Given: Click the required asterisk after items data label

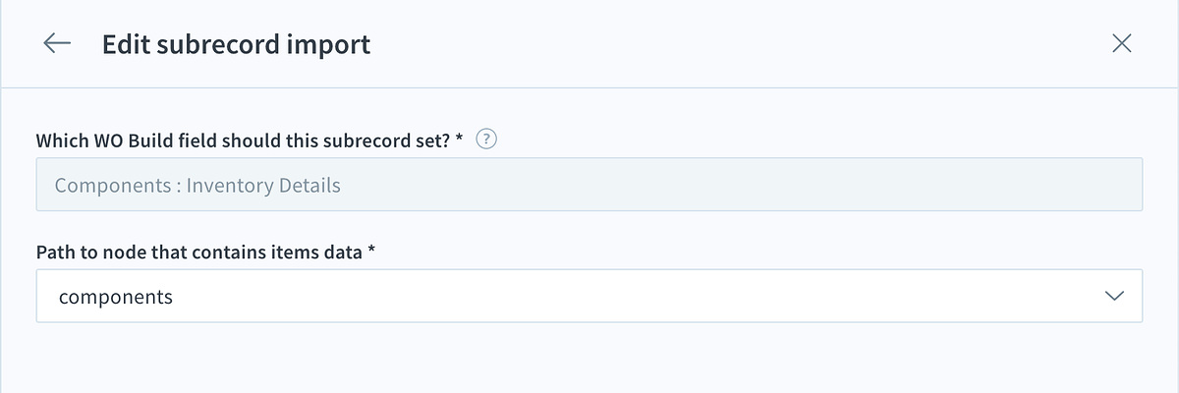Looking at the screenshot, I should click(x=371, y=252).
